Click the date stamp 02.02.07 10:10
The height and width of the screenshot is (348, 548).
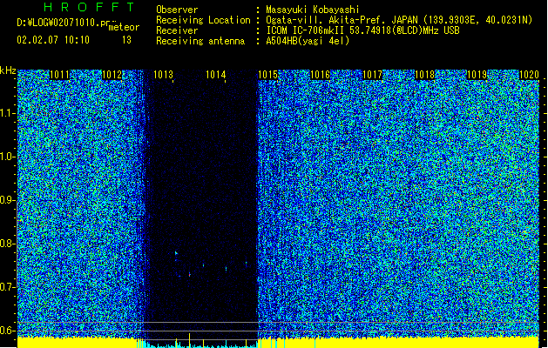[x=53, y=40]
